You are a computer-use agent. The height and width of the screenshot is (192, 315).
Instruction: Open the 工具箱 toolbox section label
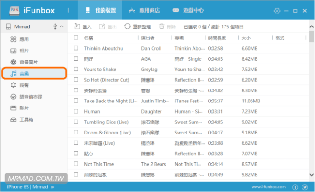coord(26,120)
